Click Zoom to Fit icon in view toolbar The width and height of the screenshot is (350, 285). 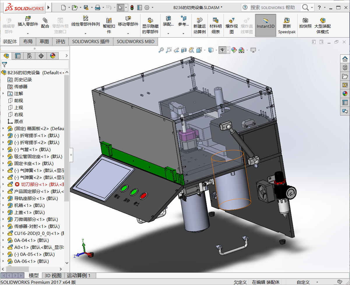[x=161, y=50]
